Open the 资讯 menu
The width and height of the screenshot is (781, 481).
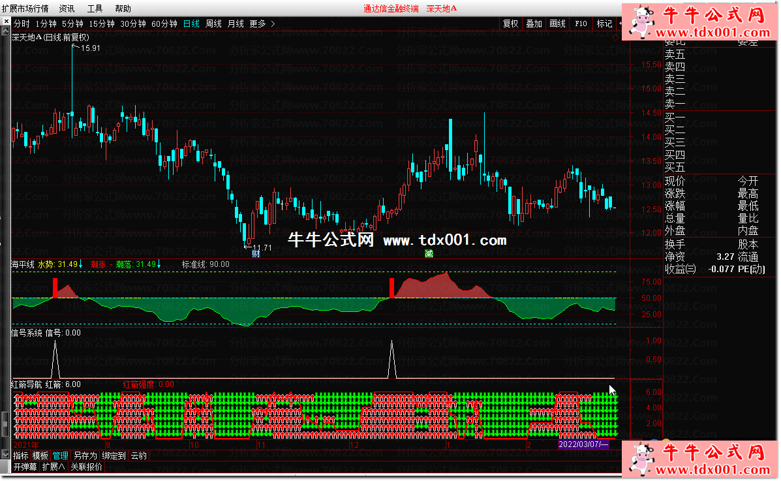click(x=67, y=8)
